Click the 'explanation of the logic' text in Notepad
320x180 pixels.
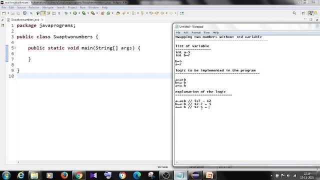pos(200,91)
